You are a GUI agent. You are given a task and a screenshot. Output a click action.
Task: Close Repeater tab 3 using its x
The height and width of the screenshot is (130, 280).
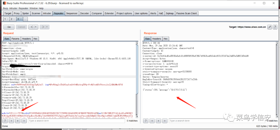(x=20, y=19)
